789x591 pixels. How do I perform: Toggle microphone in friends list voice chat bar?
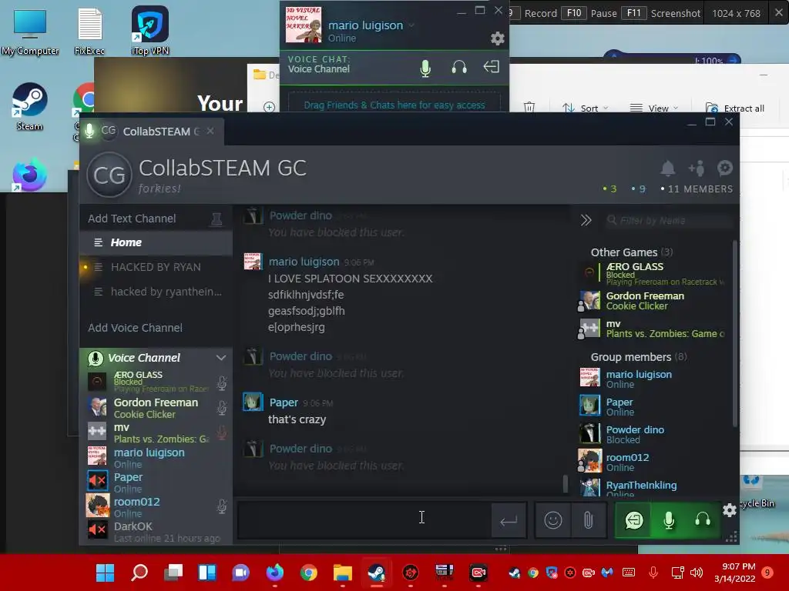coord(425,68)
